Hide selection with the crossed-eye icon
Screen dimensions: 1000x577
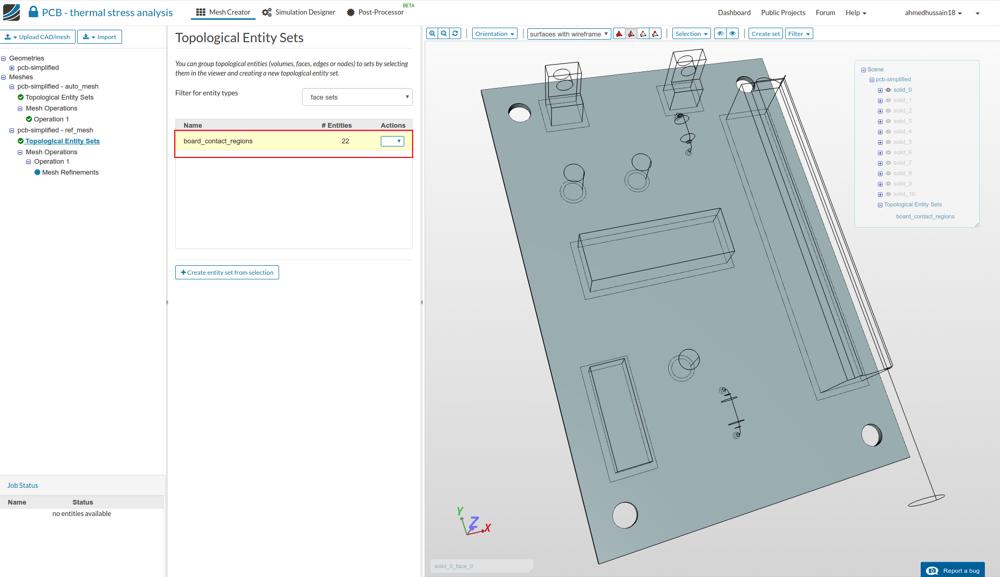click(720, 34)
